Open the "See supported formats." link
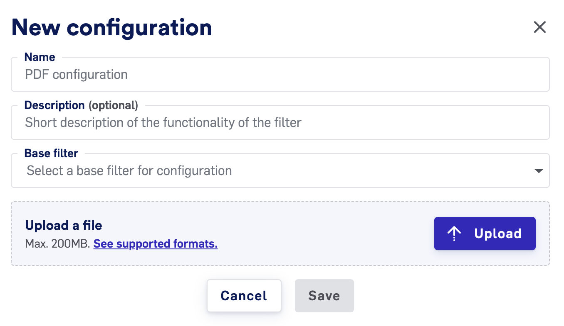 (156, 243)
